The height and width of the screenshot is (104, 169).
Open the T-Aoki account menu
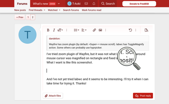point(74,4)
